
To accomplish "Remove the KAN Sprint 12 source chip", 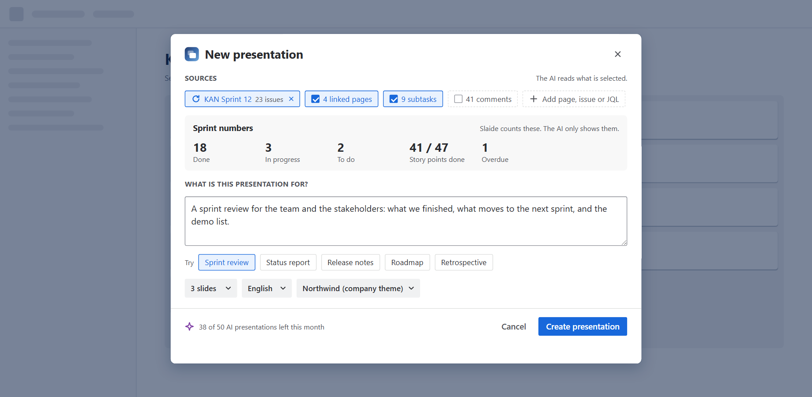I will pyautogui.click(x=291, y=99).
